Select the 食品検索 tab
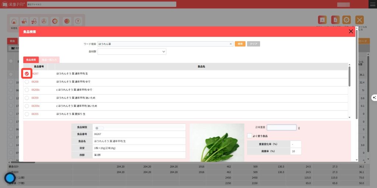The height and width of the screenshot is (188, 377). pyautogui.click(x=31, y=60)
